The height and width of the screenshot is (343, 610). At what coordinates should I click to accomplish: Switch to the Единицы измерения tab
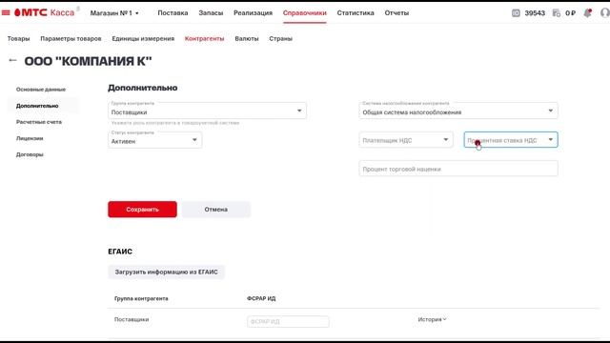(143, 38)
